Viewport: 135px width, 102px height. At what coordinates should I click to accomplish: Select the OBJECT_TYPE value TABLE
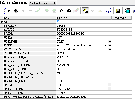coord(61,93)
